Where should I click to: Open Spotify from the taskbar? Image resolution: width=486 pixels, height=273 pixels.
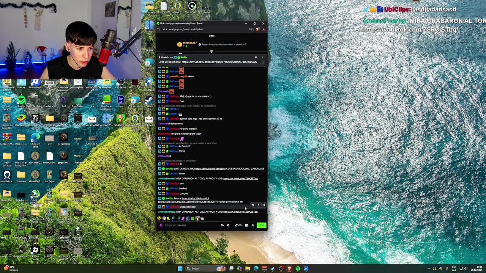point(298,268)
